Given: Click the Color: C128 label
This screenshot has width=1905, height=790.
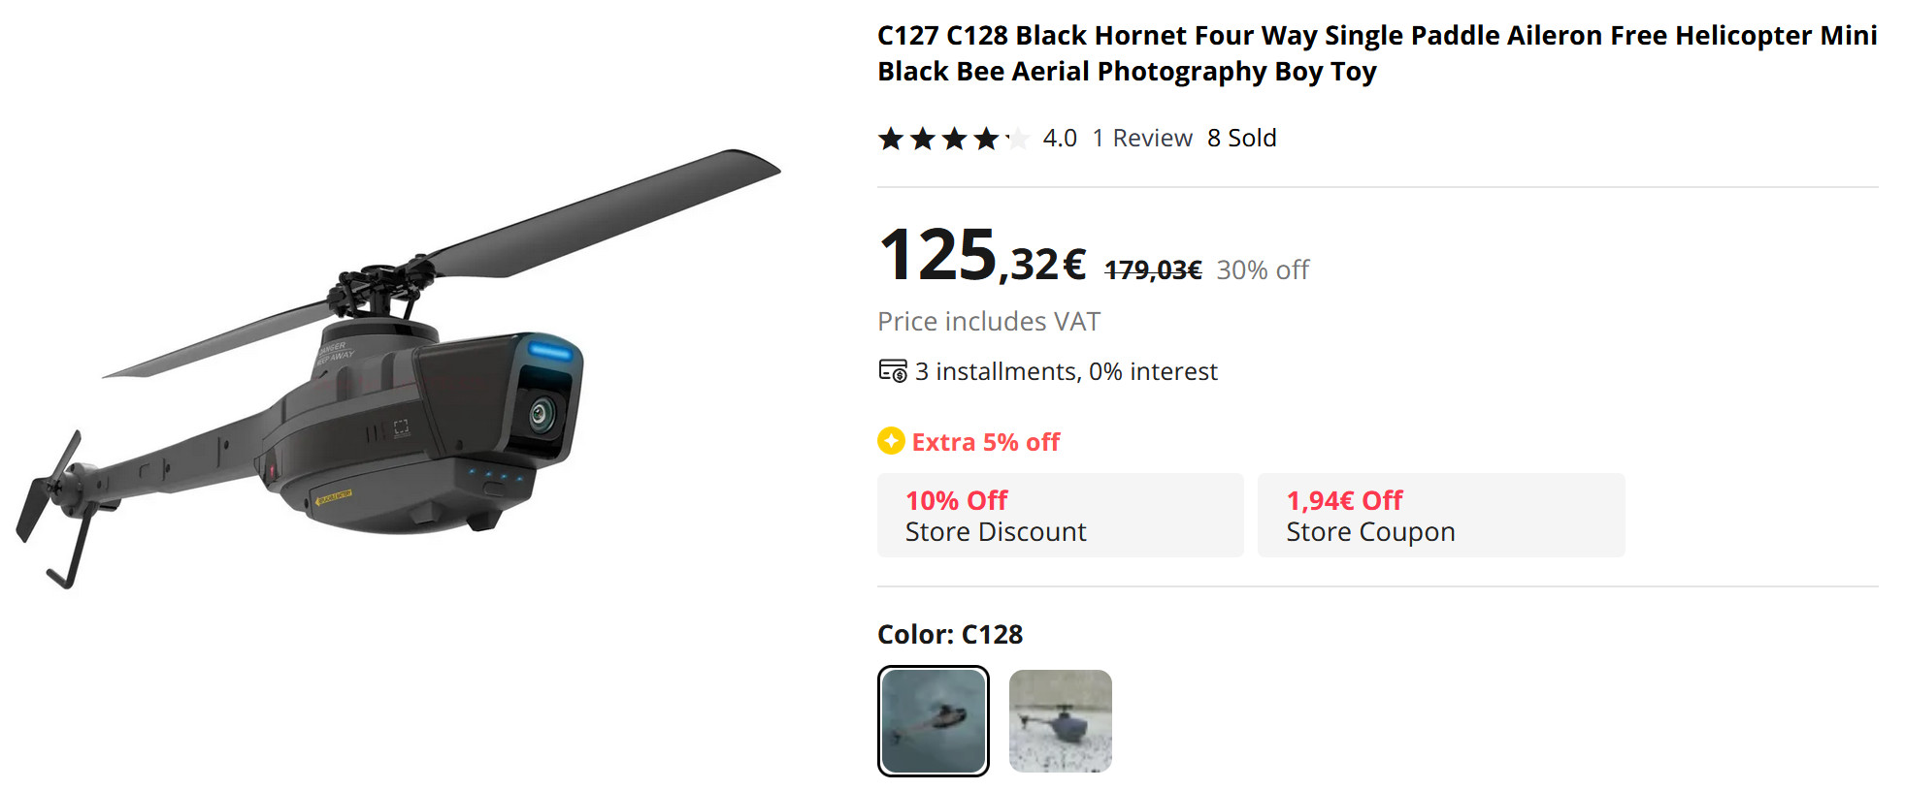Looking at the screenshot, I should (949, 635).
